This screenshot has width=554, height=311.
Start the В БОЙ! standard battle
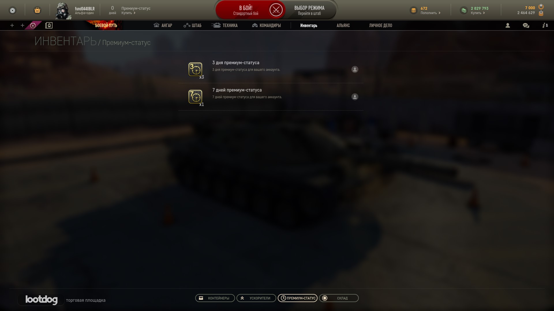tap(246, 10)
